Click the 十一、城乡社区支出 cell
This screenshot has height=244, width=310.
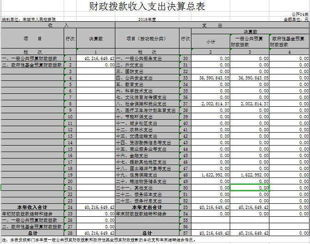coord(147,123)
